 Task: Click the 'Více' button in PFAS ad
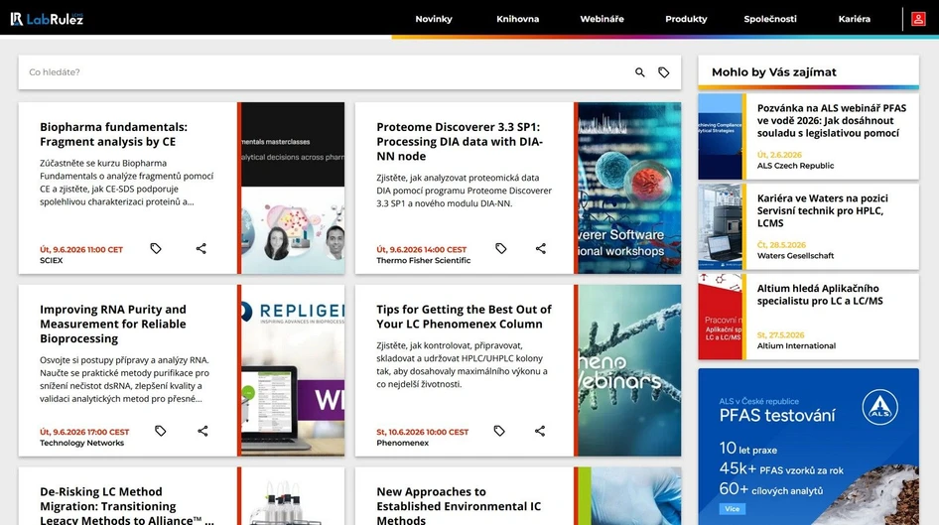pos(732,509)
